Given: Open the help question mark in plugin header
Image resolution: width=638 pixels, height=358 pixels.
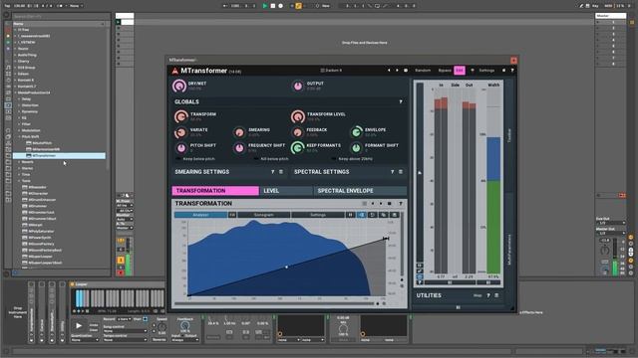Looking at the screenshot, I should pos(512,71).
